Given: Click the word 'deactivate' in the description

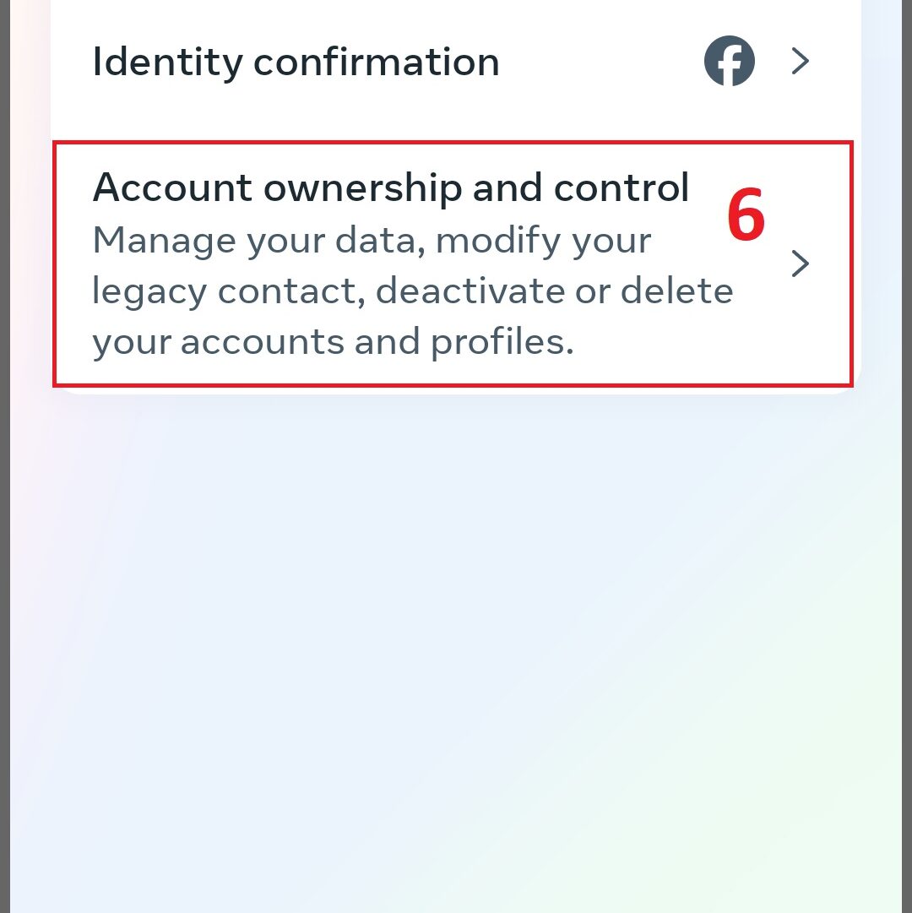Looking at the screenshot, I should point(470,291).
